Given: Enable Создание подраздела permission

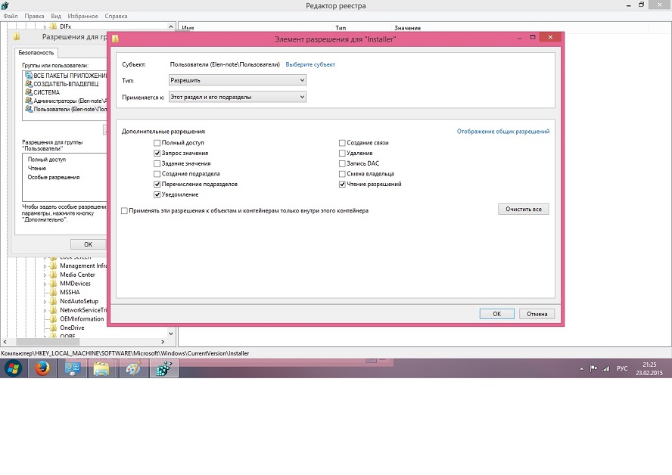Looking at the screenshot, I should coord(157,174).
